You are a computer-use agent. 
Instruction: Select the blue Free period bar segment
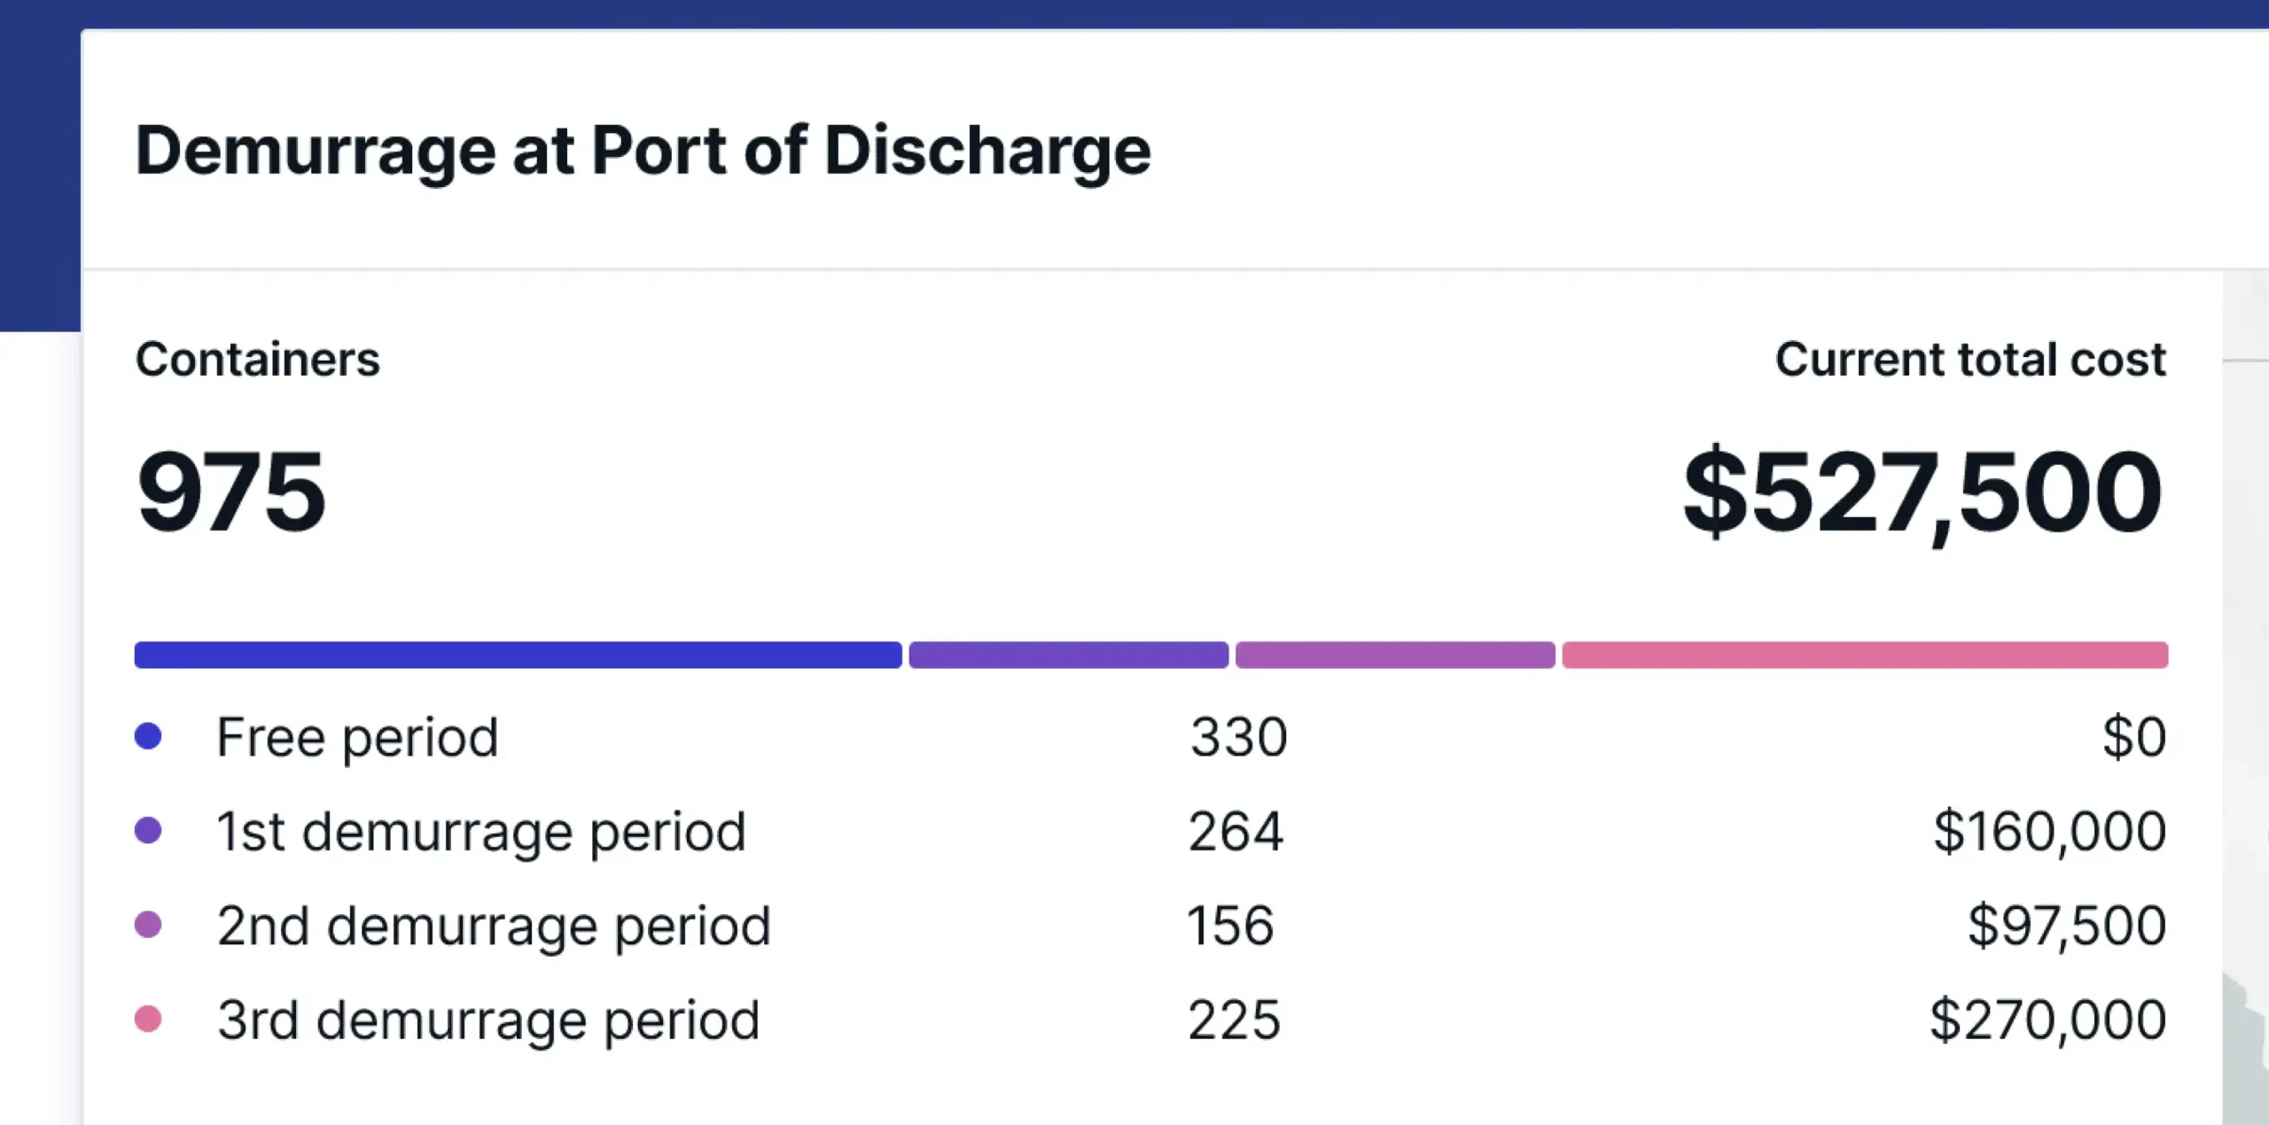click(x=518, y=655)
